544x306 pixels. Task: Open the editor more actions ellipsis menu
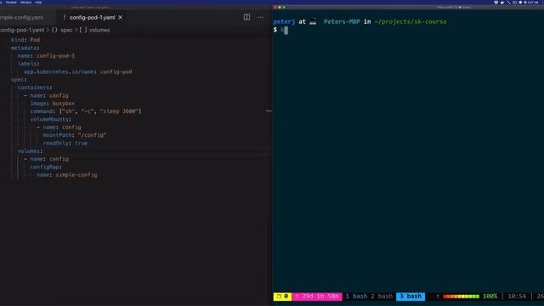tap(261, 17)
